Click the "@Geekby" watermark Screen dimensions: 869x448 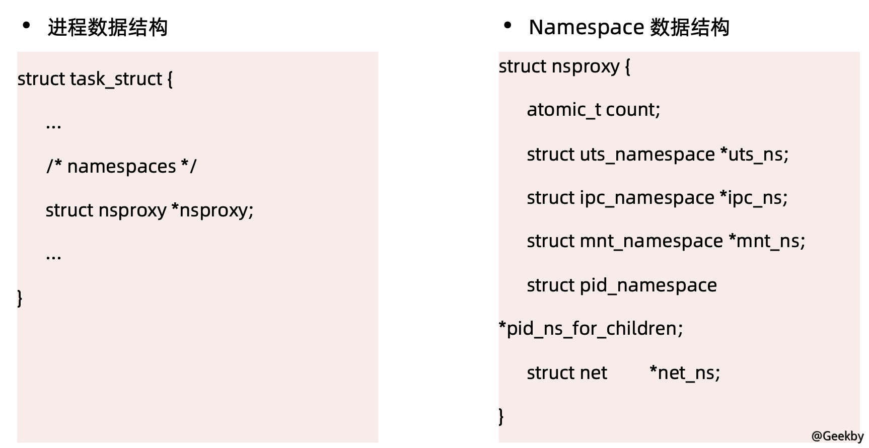coord(837,436)
